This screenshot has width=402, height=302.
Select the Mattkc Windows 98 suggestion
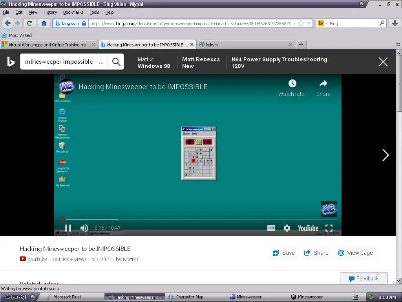[x=154, y=63]
